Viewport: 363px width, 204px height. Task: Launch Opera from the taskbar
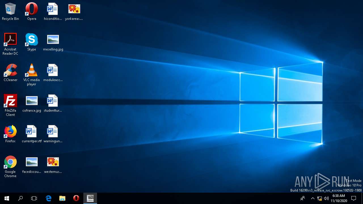76,198
